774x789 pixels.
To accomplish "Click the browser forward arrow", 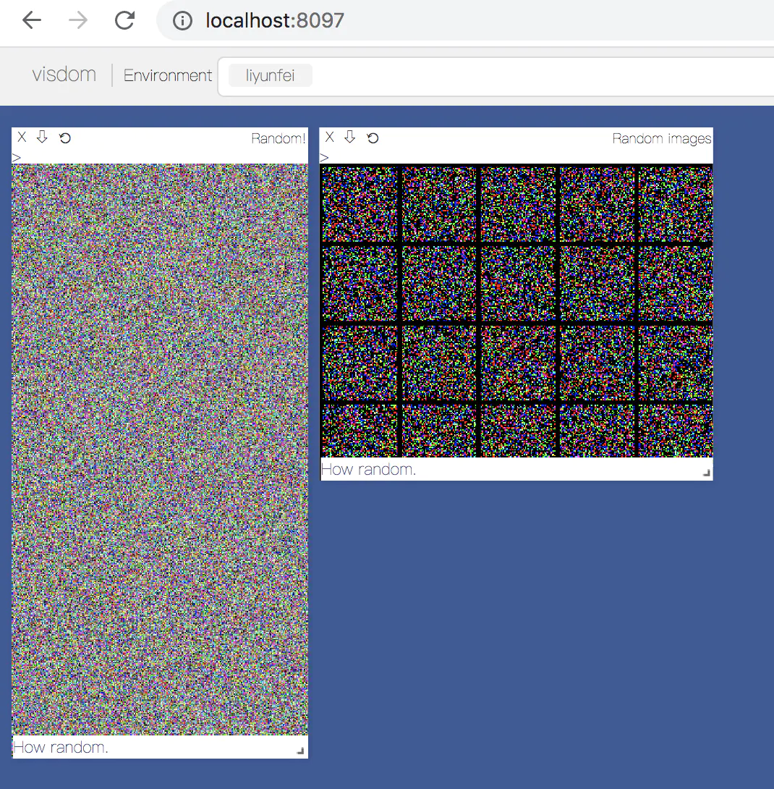I will click(x=77, y=20).
